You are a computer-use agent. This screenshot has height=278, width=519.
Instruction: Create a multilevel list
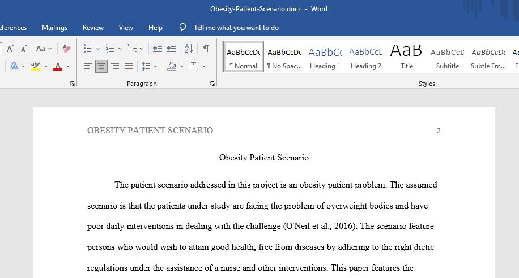[x=132, y=49]
